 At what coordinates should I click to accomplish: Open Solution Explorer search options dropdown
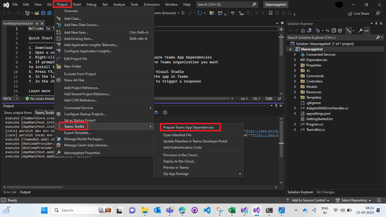click(x=382, y=37)
